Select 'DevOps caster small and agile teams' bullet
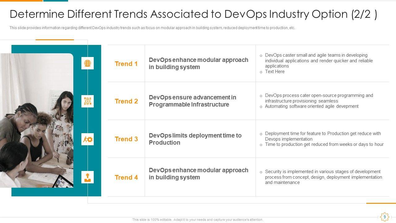This screenshot has height=223, width=396. click(319, 61)
